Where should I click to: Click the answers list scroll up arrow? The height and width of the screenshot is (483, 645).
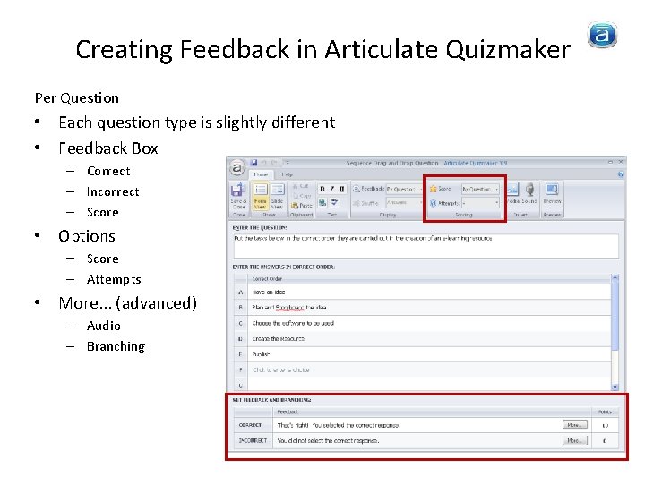pos(615,277)
